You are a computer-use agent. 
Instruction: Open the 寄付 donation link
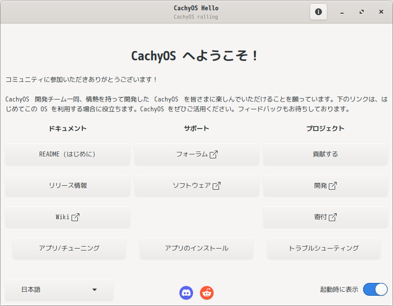coord(325,217)
